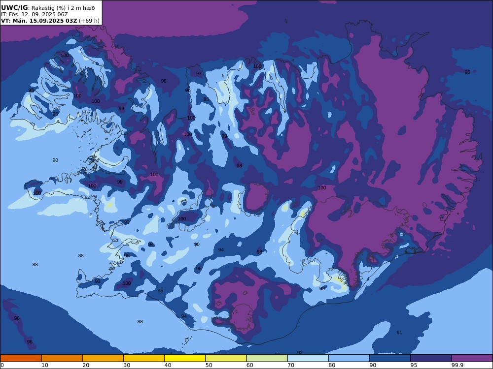Pick the amber 20–30 legend color

click(x=103, y=358)
